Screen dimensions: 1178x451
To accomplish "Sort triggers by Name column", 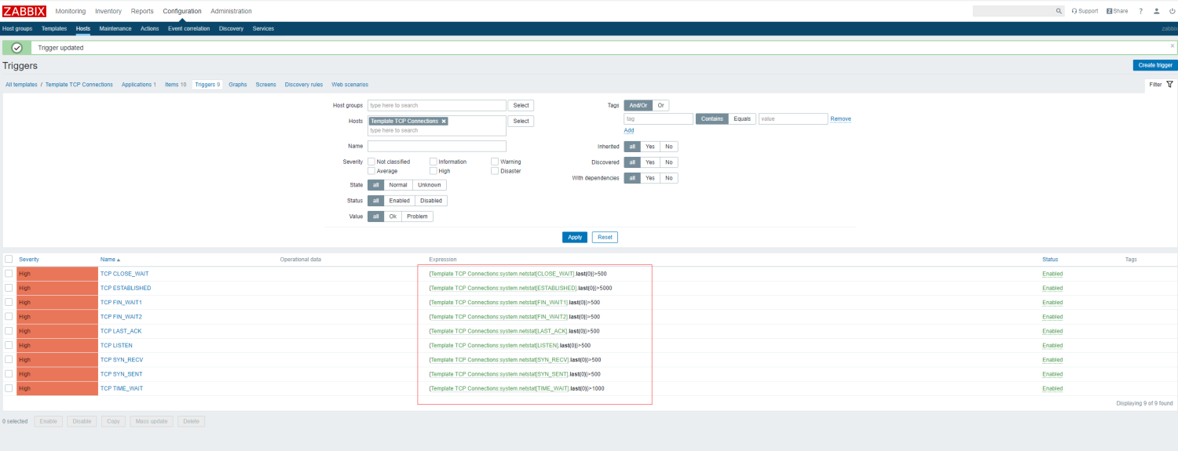I will (x=110, y=259).
